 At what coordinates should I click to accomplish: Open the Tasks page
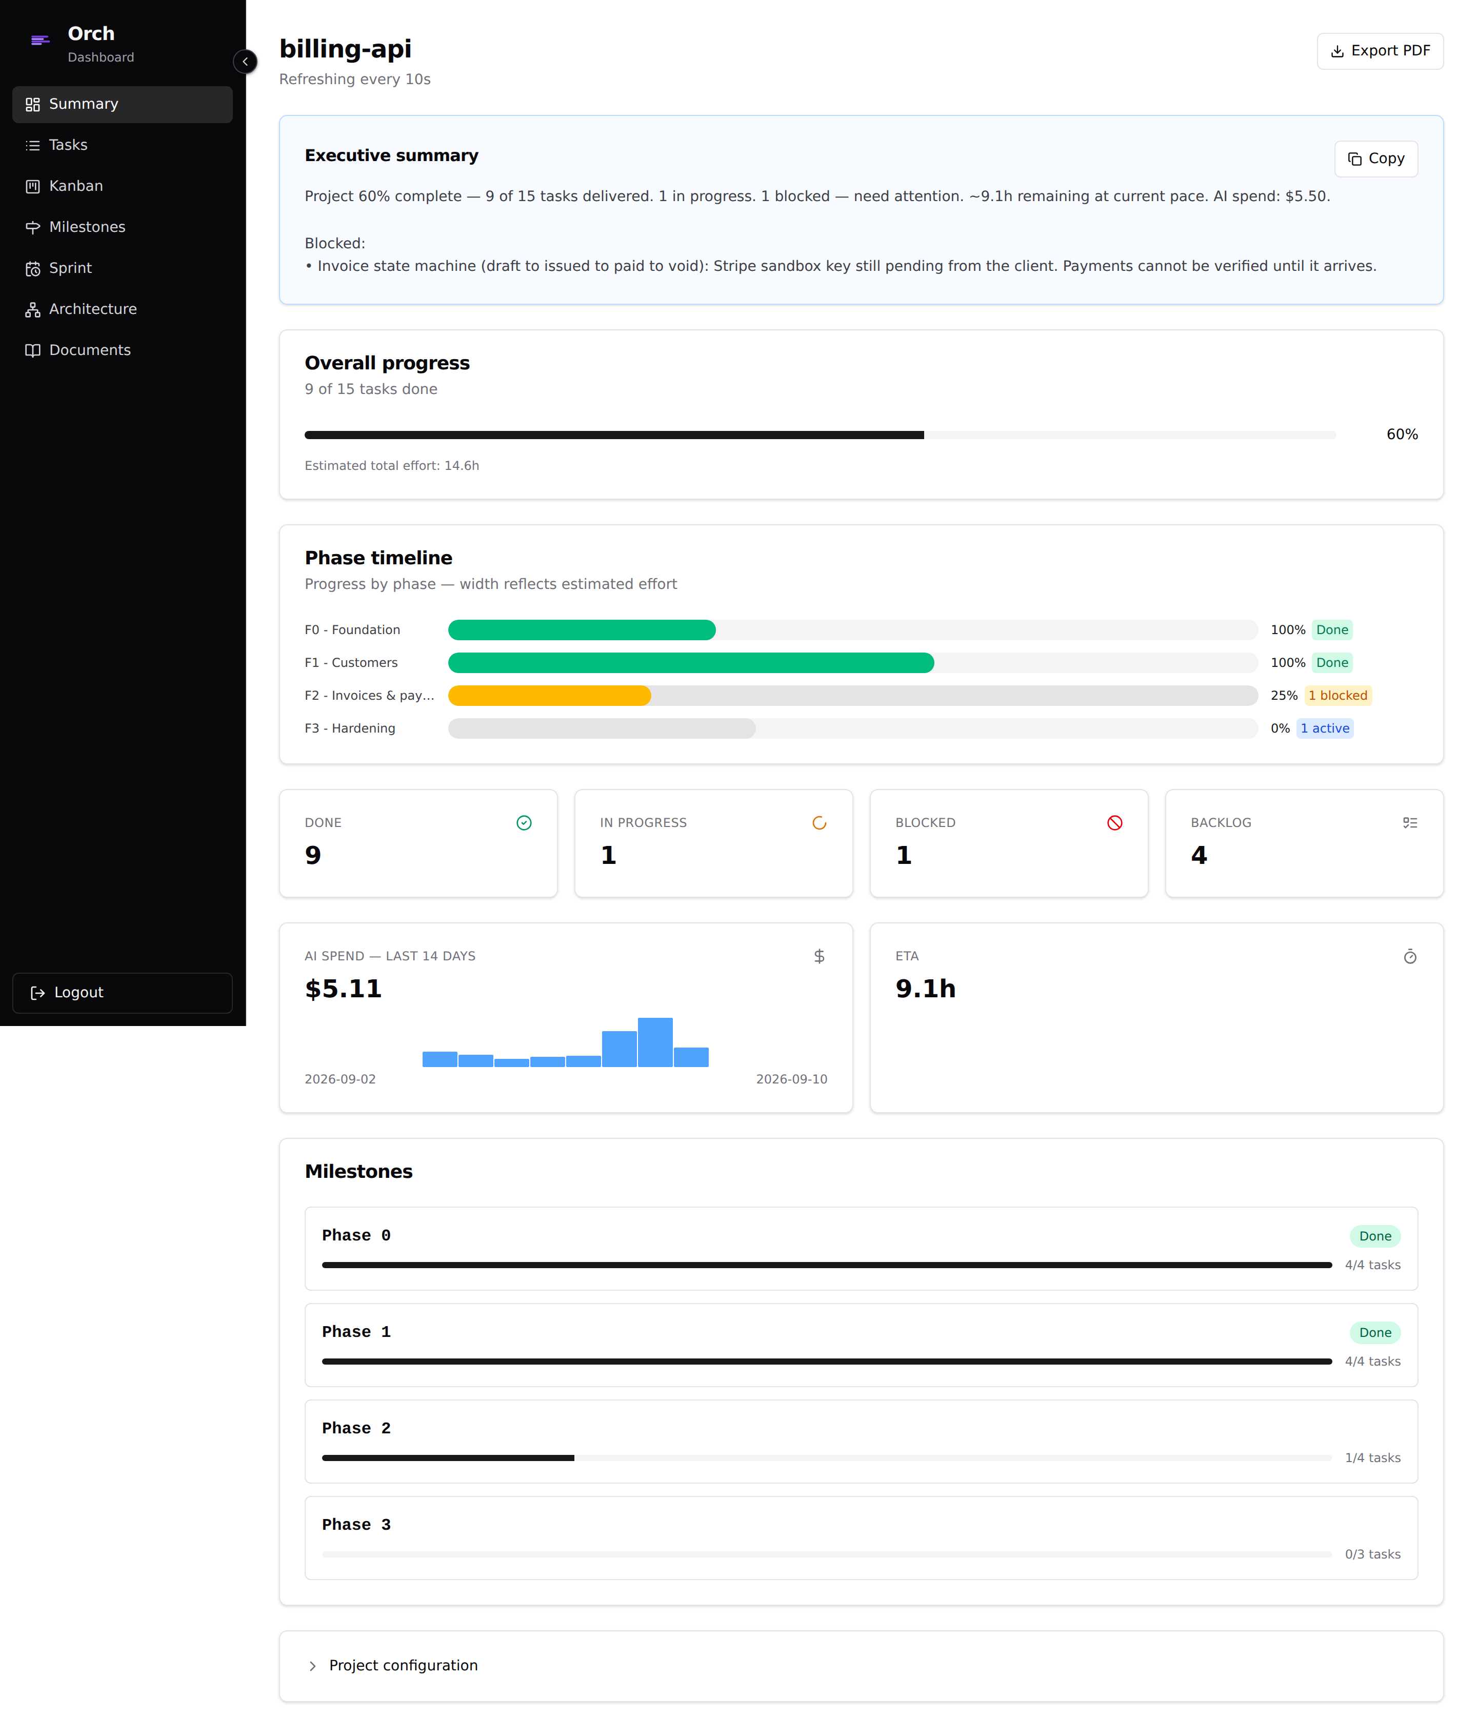122,146
